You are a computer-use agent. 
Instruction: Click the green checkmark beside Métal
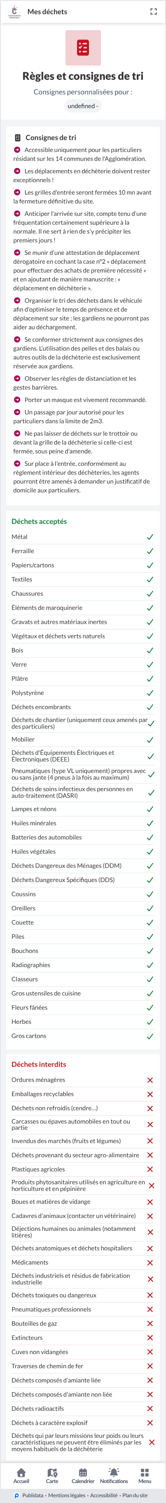click(150, 537)
